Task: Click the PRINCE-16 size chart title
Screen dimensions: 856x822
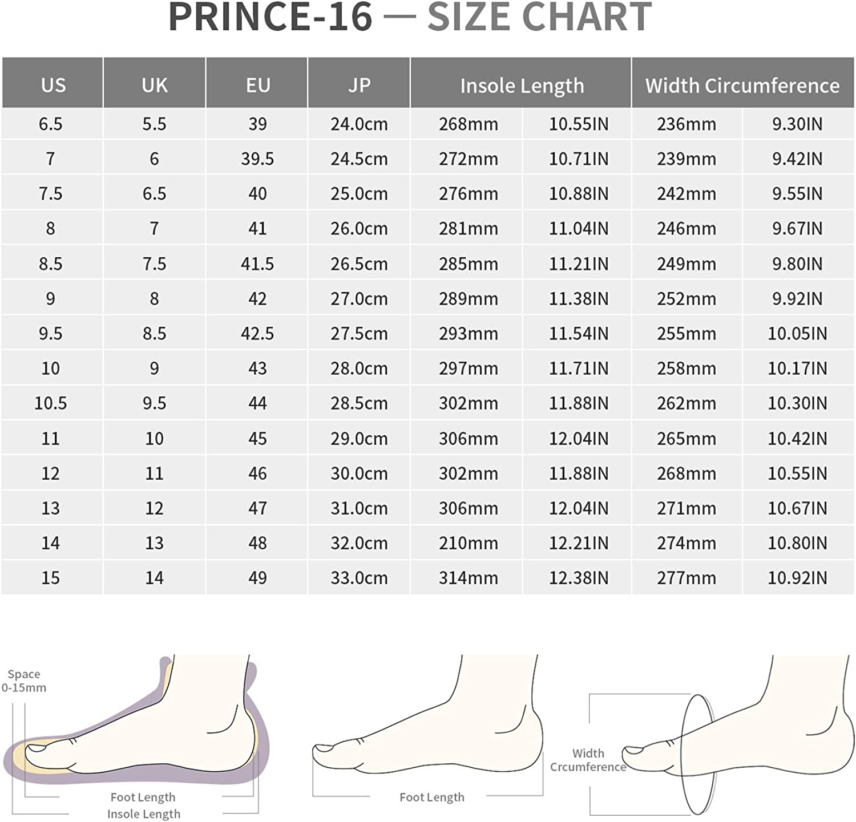Action: (x=410, y=17)
